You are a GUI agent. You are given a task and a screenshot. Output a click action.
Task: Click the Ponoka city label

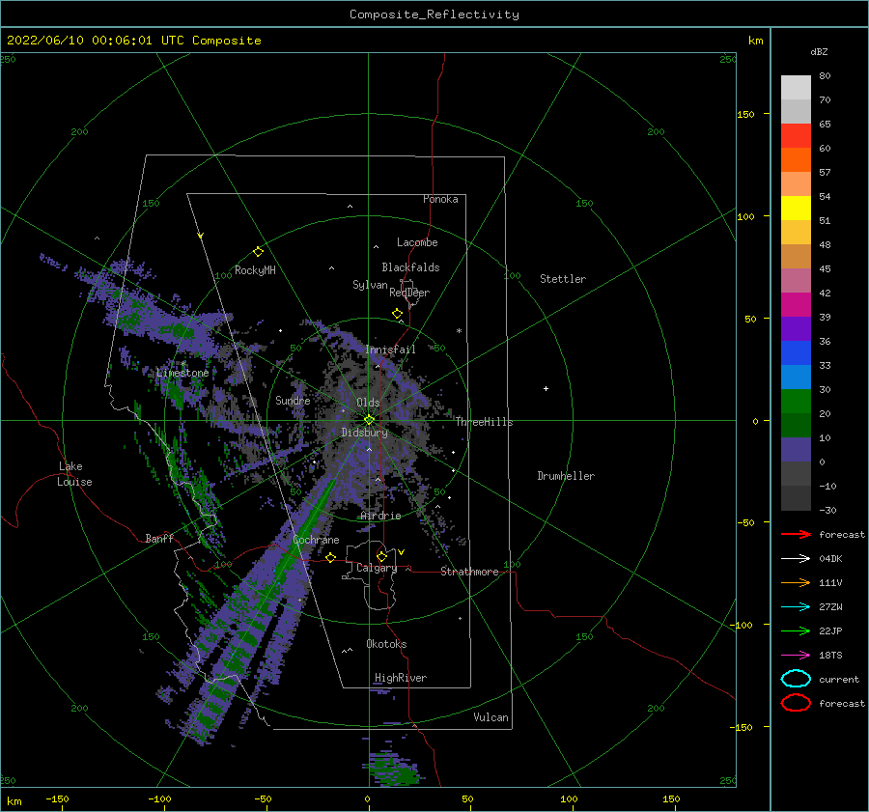click(440, 199)
